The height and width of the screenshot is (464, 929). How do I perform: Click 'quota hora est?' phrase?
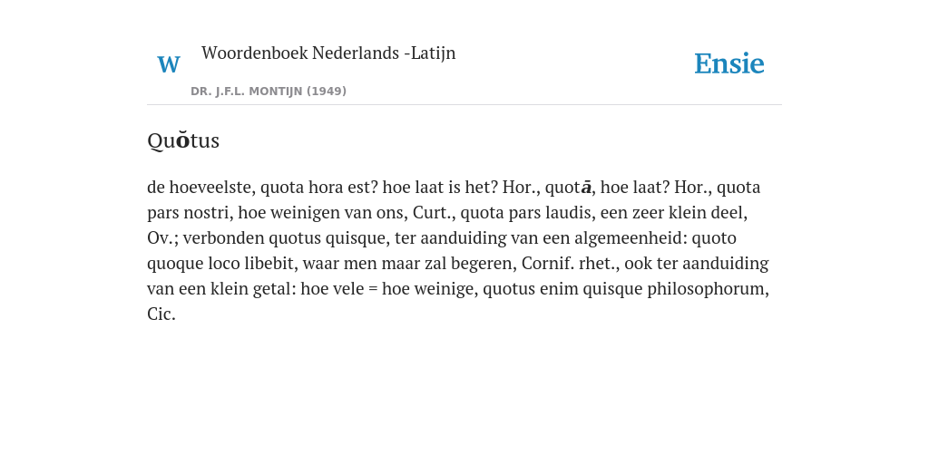[319, 188]
